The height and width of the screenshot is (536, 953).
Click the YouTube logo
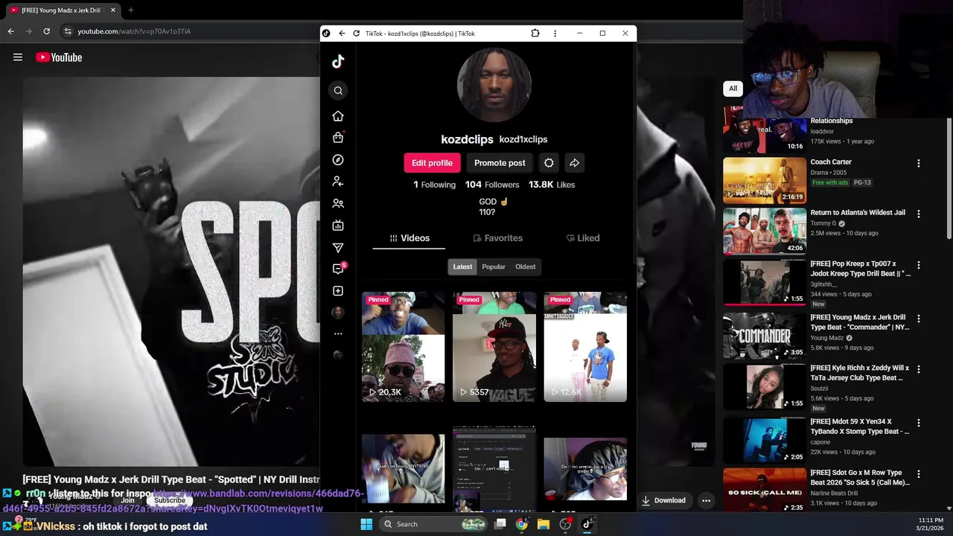point(59,57)
